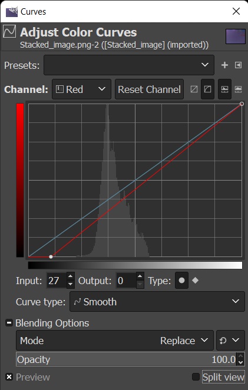
Task: Increase the Input value
Action: 71,276
